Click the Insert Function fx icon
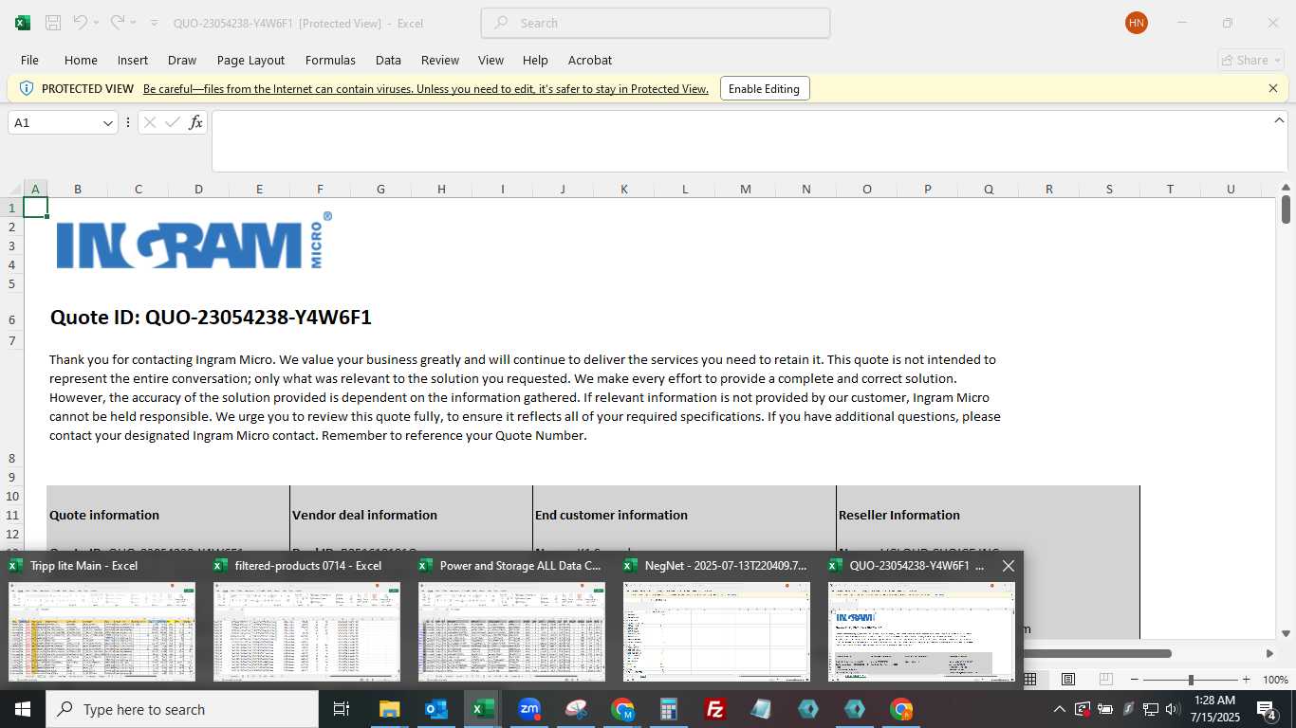This screenshot has width=1296, height=728. click(195, 122)
